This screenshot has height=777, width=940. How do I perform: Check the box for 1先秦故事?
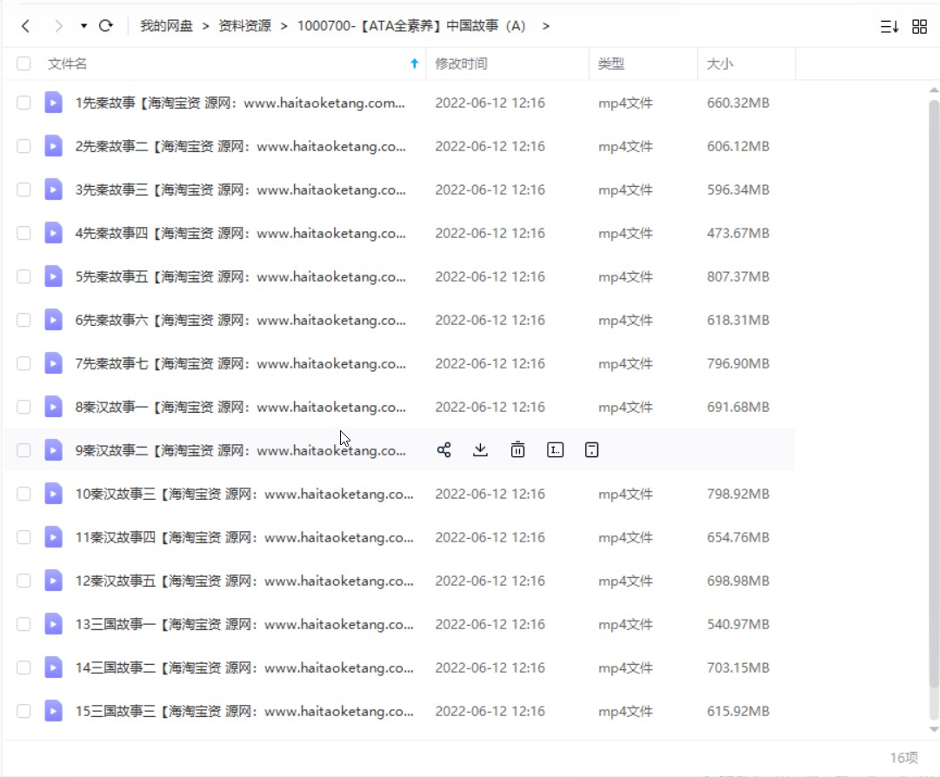(x=24, y=103)
